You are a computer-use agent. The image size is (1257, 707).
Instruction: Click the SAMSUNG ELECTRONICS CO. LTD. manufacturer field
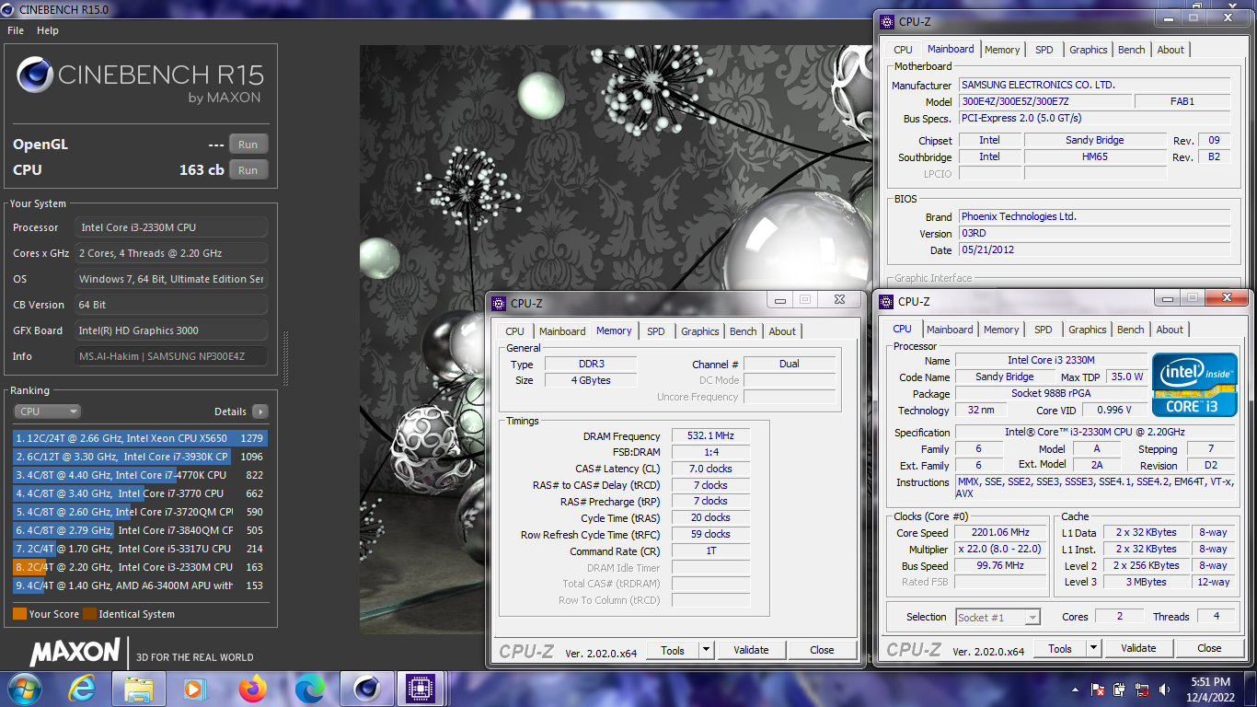tap(1094, 85)
